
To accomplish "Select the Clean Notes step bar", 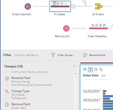I will point(98,29).
